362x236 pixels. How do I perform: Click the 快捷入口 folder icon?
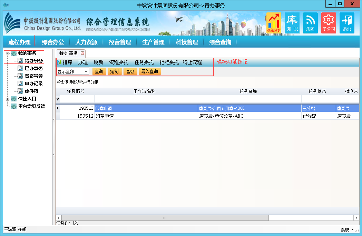[14, 99]
